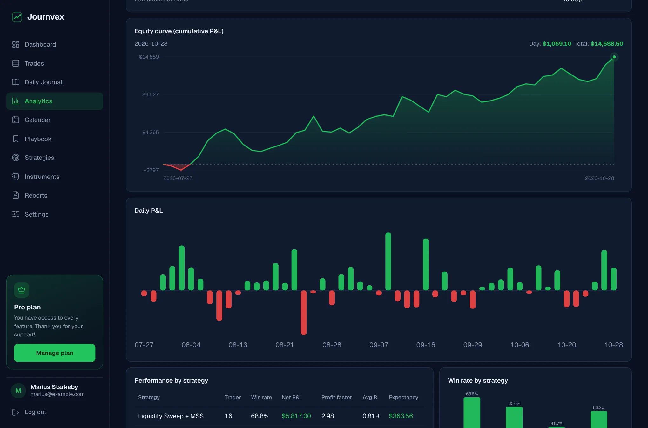
Task: Click the Analytics bar chart icon
Action: pyautogui.click(x=16, y=101)
